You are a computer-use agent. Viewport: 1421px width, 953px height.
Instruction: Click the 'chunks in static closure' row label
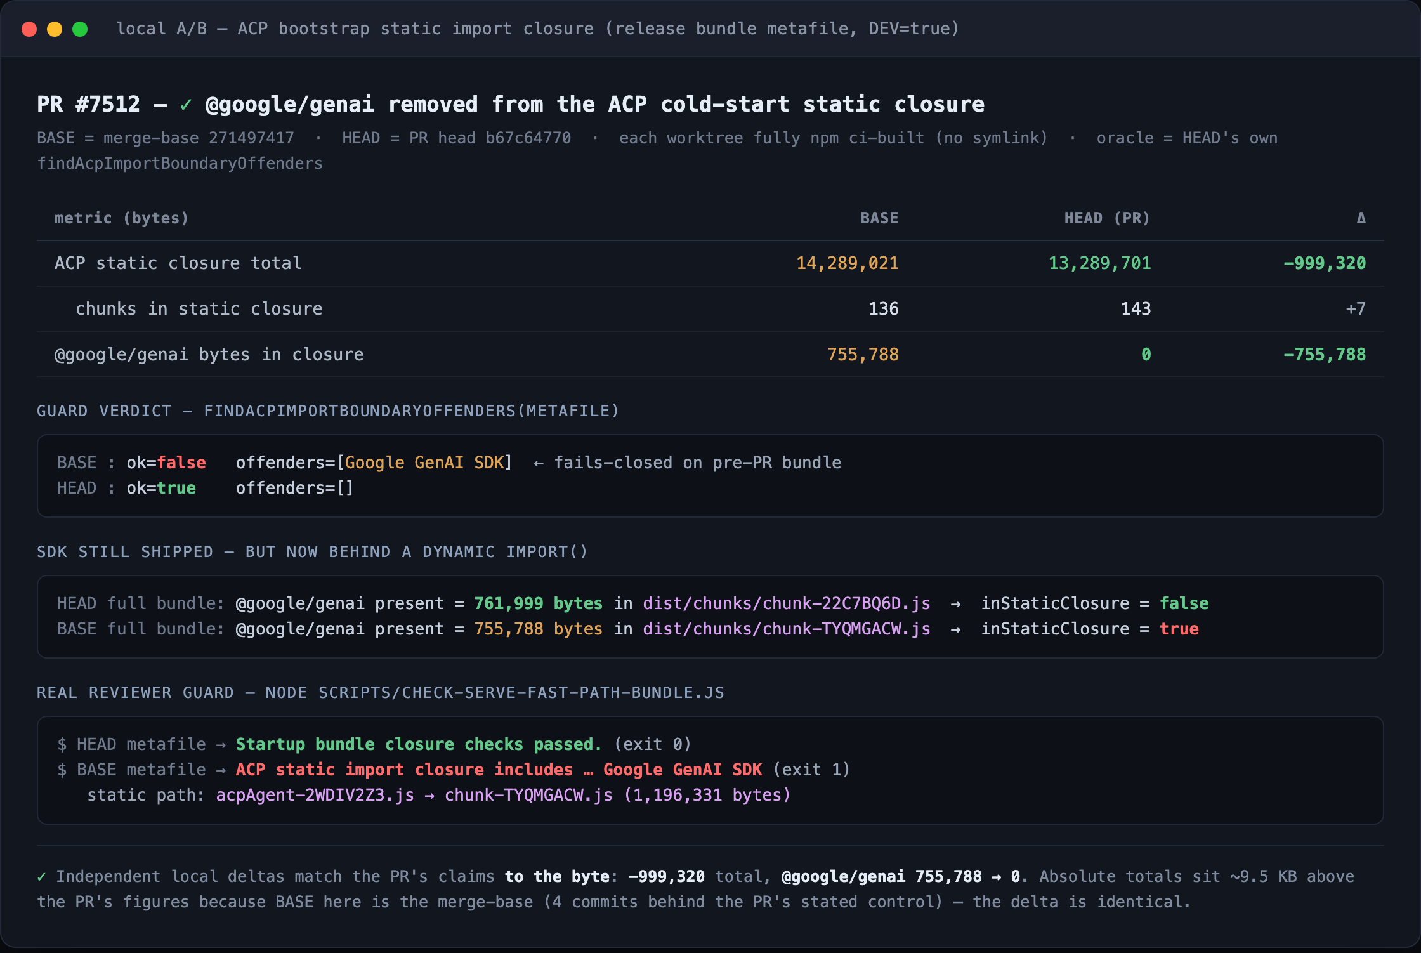pyautogui.click(x=199, y=309)
